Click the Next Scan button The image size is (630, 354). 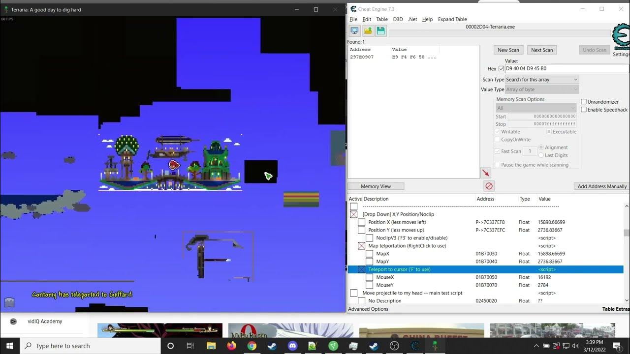[x=542, y=50]
